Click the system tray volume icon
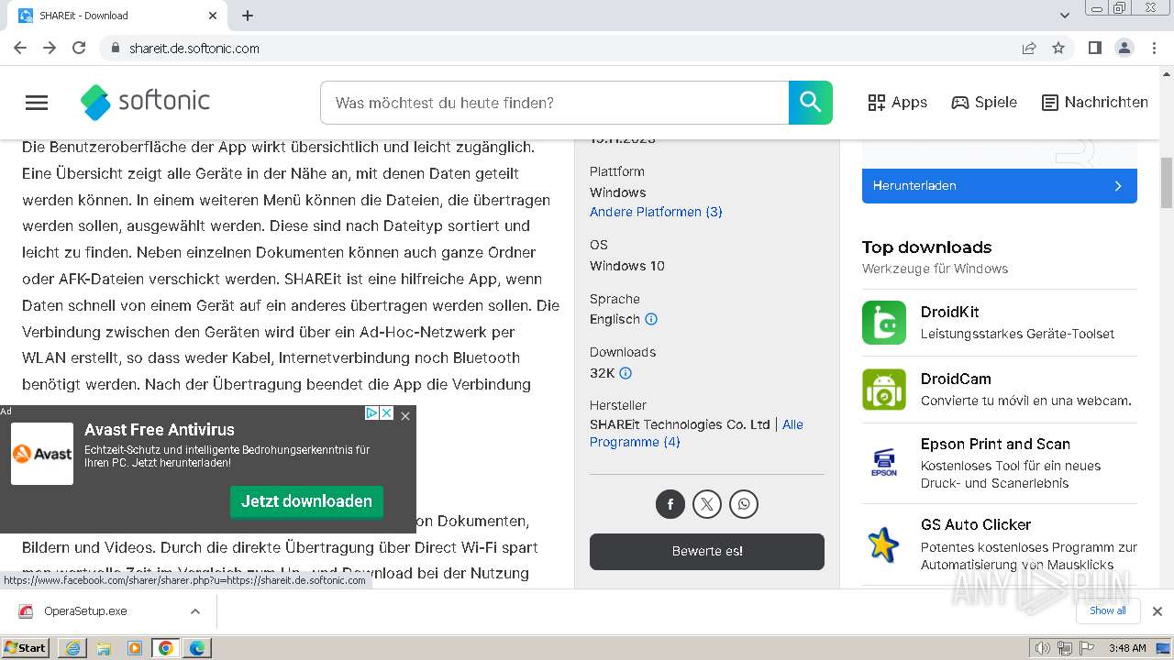The width and height of the screenshot is (1174, 660). tap(1042, 648)
